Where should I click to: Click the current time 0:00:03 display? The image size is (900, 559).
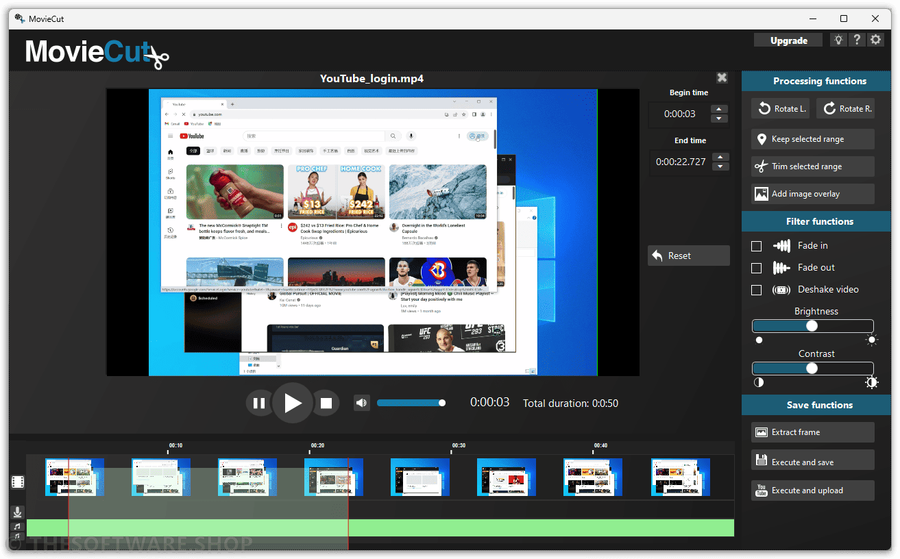(490, 402)
